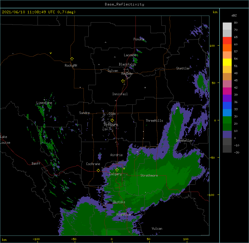The height and width of the screenshot is (243, 249).
Task: Click the yellow diamond marker beside Olds
Action: (x=112, y=120)
